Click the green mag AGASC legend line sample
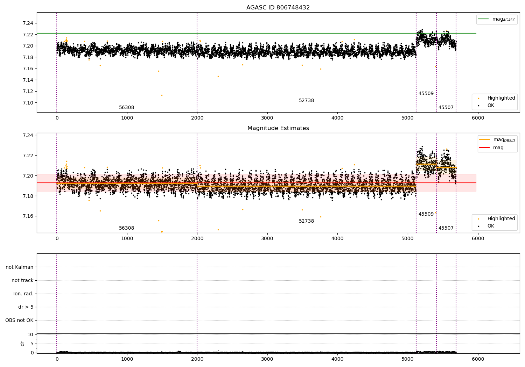This screenshot has height=367, width=525. [x=483, y=19]
